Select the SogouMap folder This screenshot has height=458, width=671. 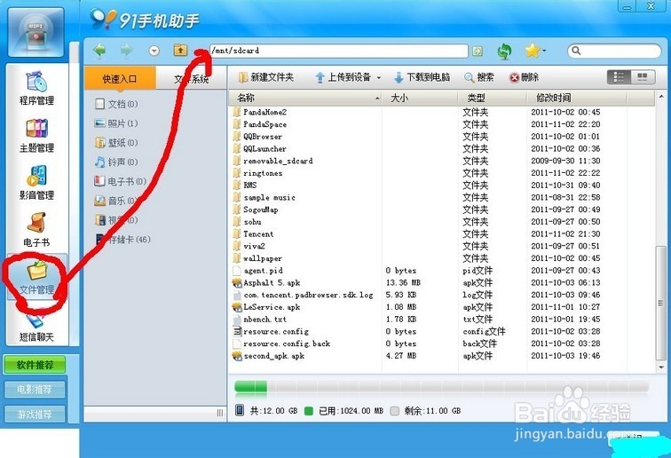pos(256,209)
